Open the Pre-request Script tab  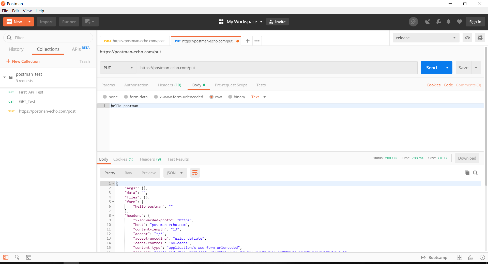tap(231, 85)
